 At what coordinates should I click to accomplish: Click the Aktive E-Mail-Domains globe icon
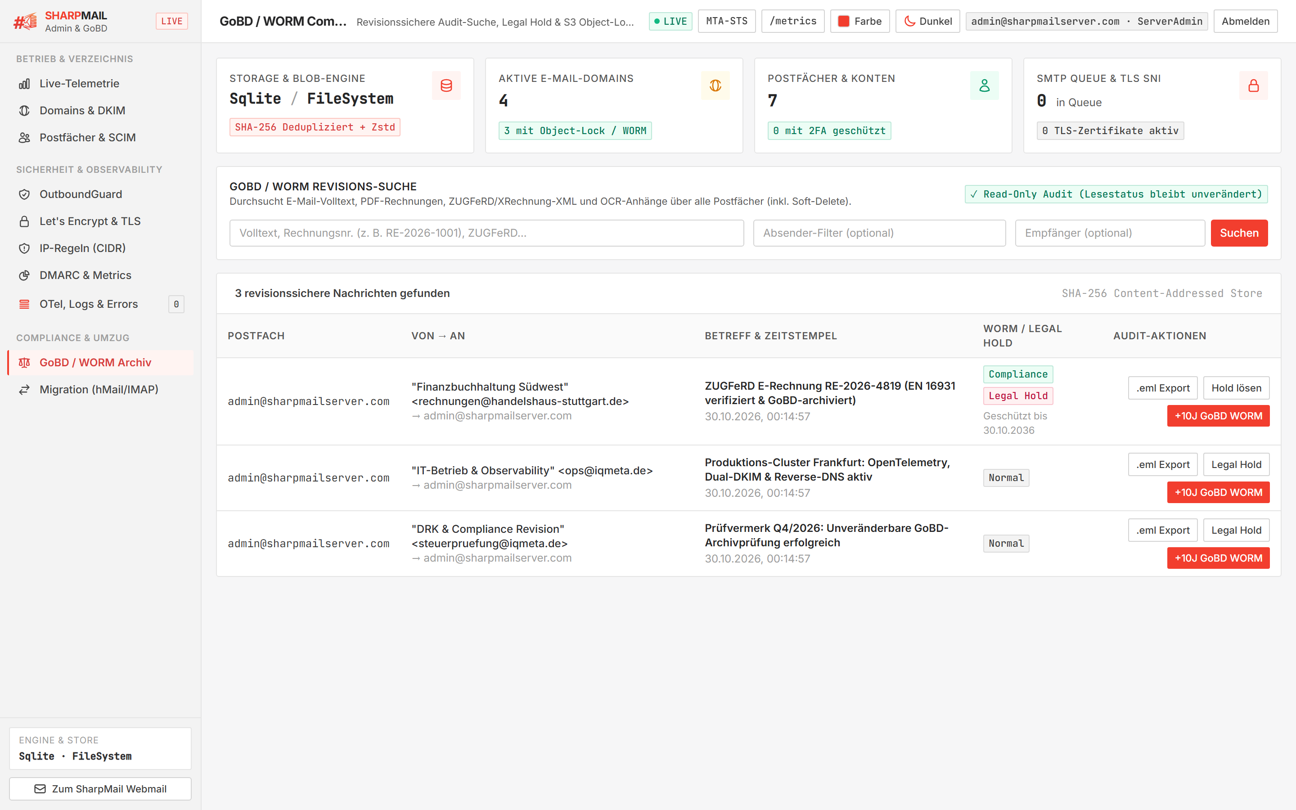point(715,85)
